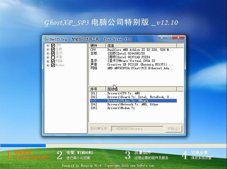Select the 声音 tree label
This screenshot has height=169, width=227.
59,57
